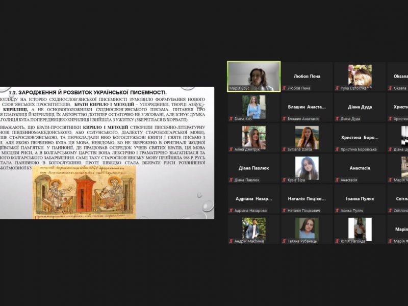The width and height of the screenshot is (408, 306).
Task: Click the muted mic icon for Iryna Dzhochka
Action: (x=337, y=88)
